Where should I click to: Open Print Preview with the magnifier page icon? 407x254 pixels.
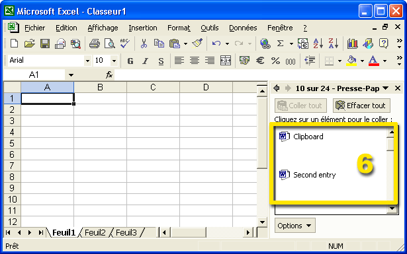(110, 44)
